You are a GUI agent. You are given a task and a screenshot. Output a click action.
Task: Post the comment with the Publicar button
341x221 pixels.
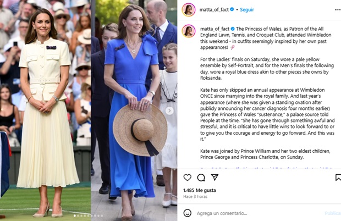coord(333,213)
